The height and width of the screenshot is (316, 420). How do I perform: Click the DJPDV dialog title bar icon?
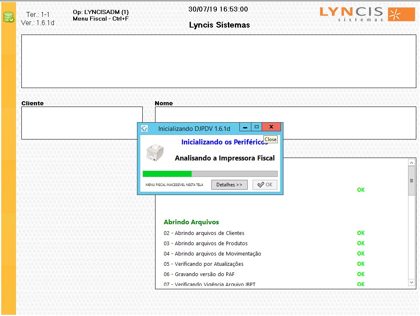pyautogui.click(x=144, y=128)
